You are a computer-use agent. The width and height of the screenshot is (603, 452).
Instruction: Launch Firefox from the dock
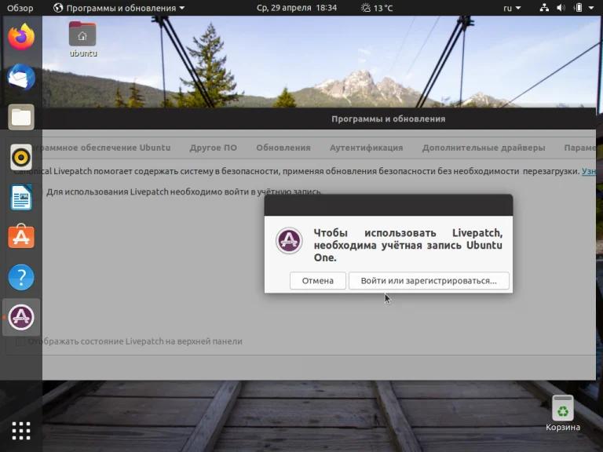click(21, 37)
